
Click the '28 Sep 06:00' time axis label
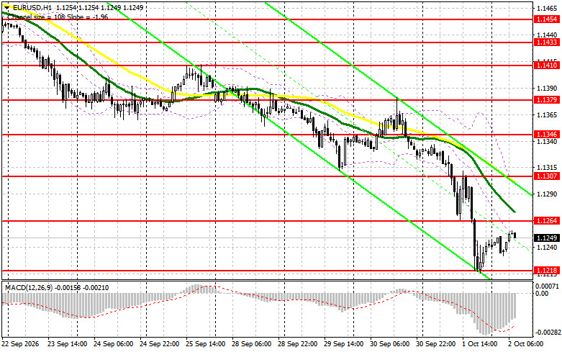click(252, 344)
